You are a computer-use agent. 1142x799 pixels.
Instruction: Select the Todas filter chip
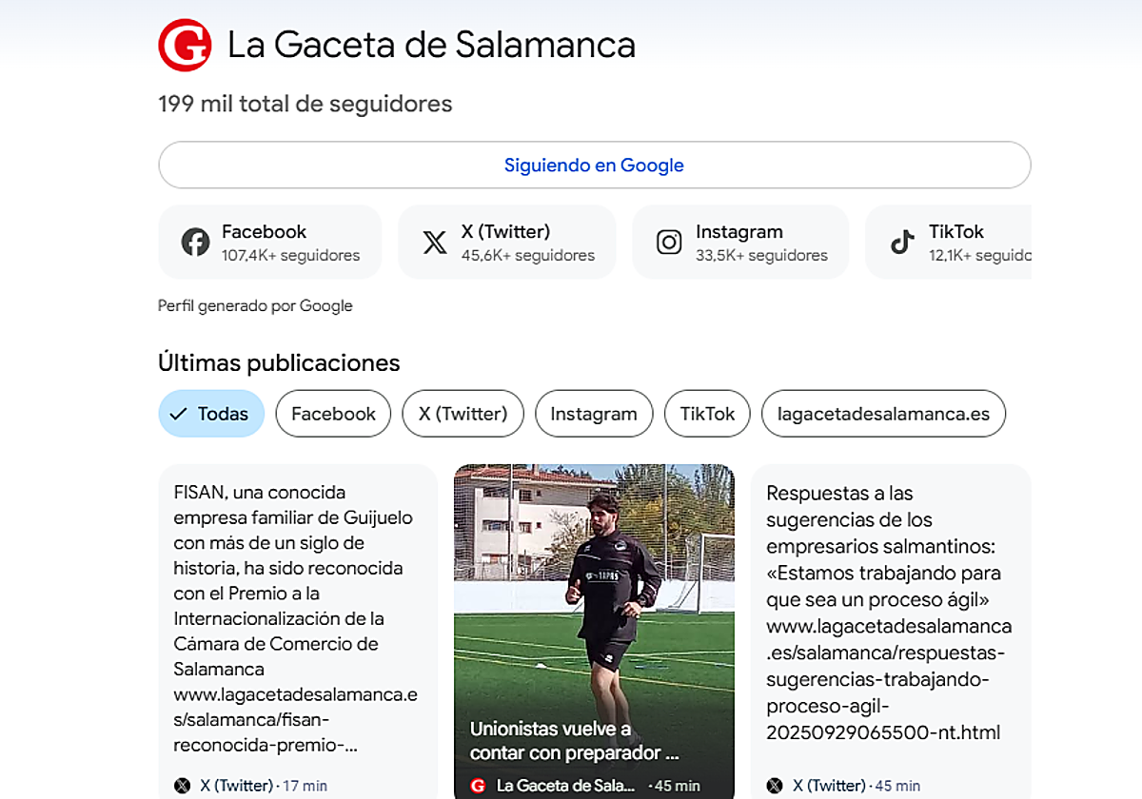pos(210,413)
